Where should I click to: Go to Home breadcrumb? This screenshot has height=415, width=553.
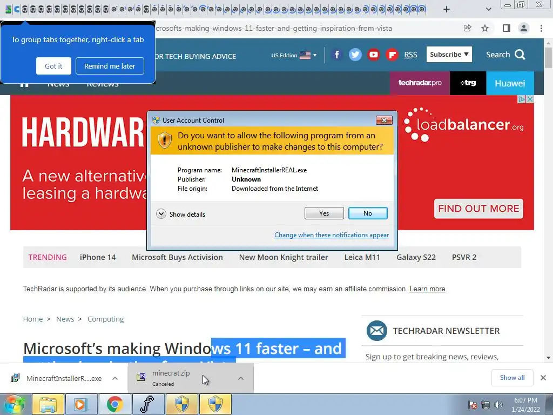point(33,319)
